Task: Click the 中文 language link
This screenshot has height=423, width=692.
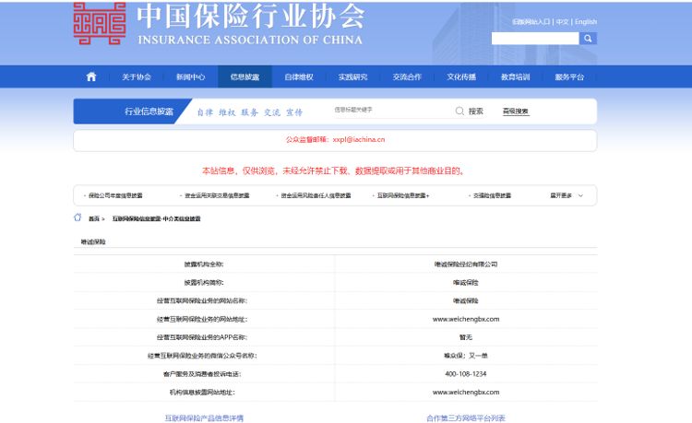Action: [x=562, y=21]
